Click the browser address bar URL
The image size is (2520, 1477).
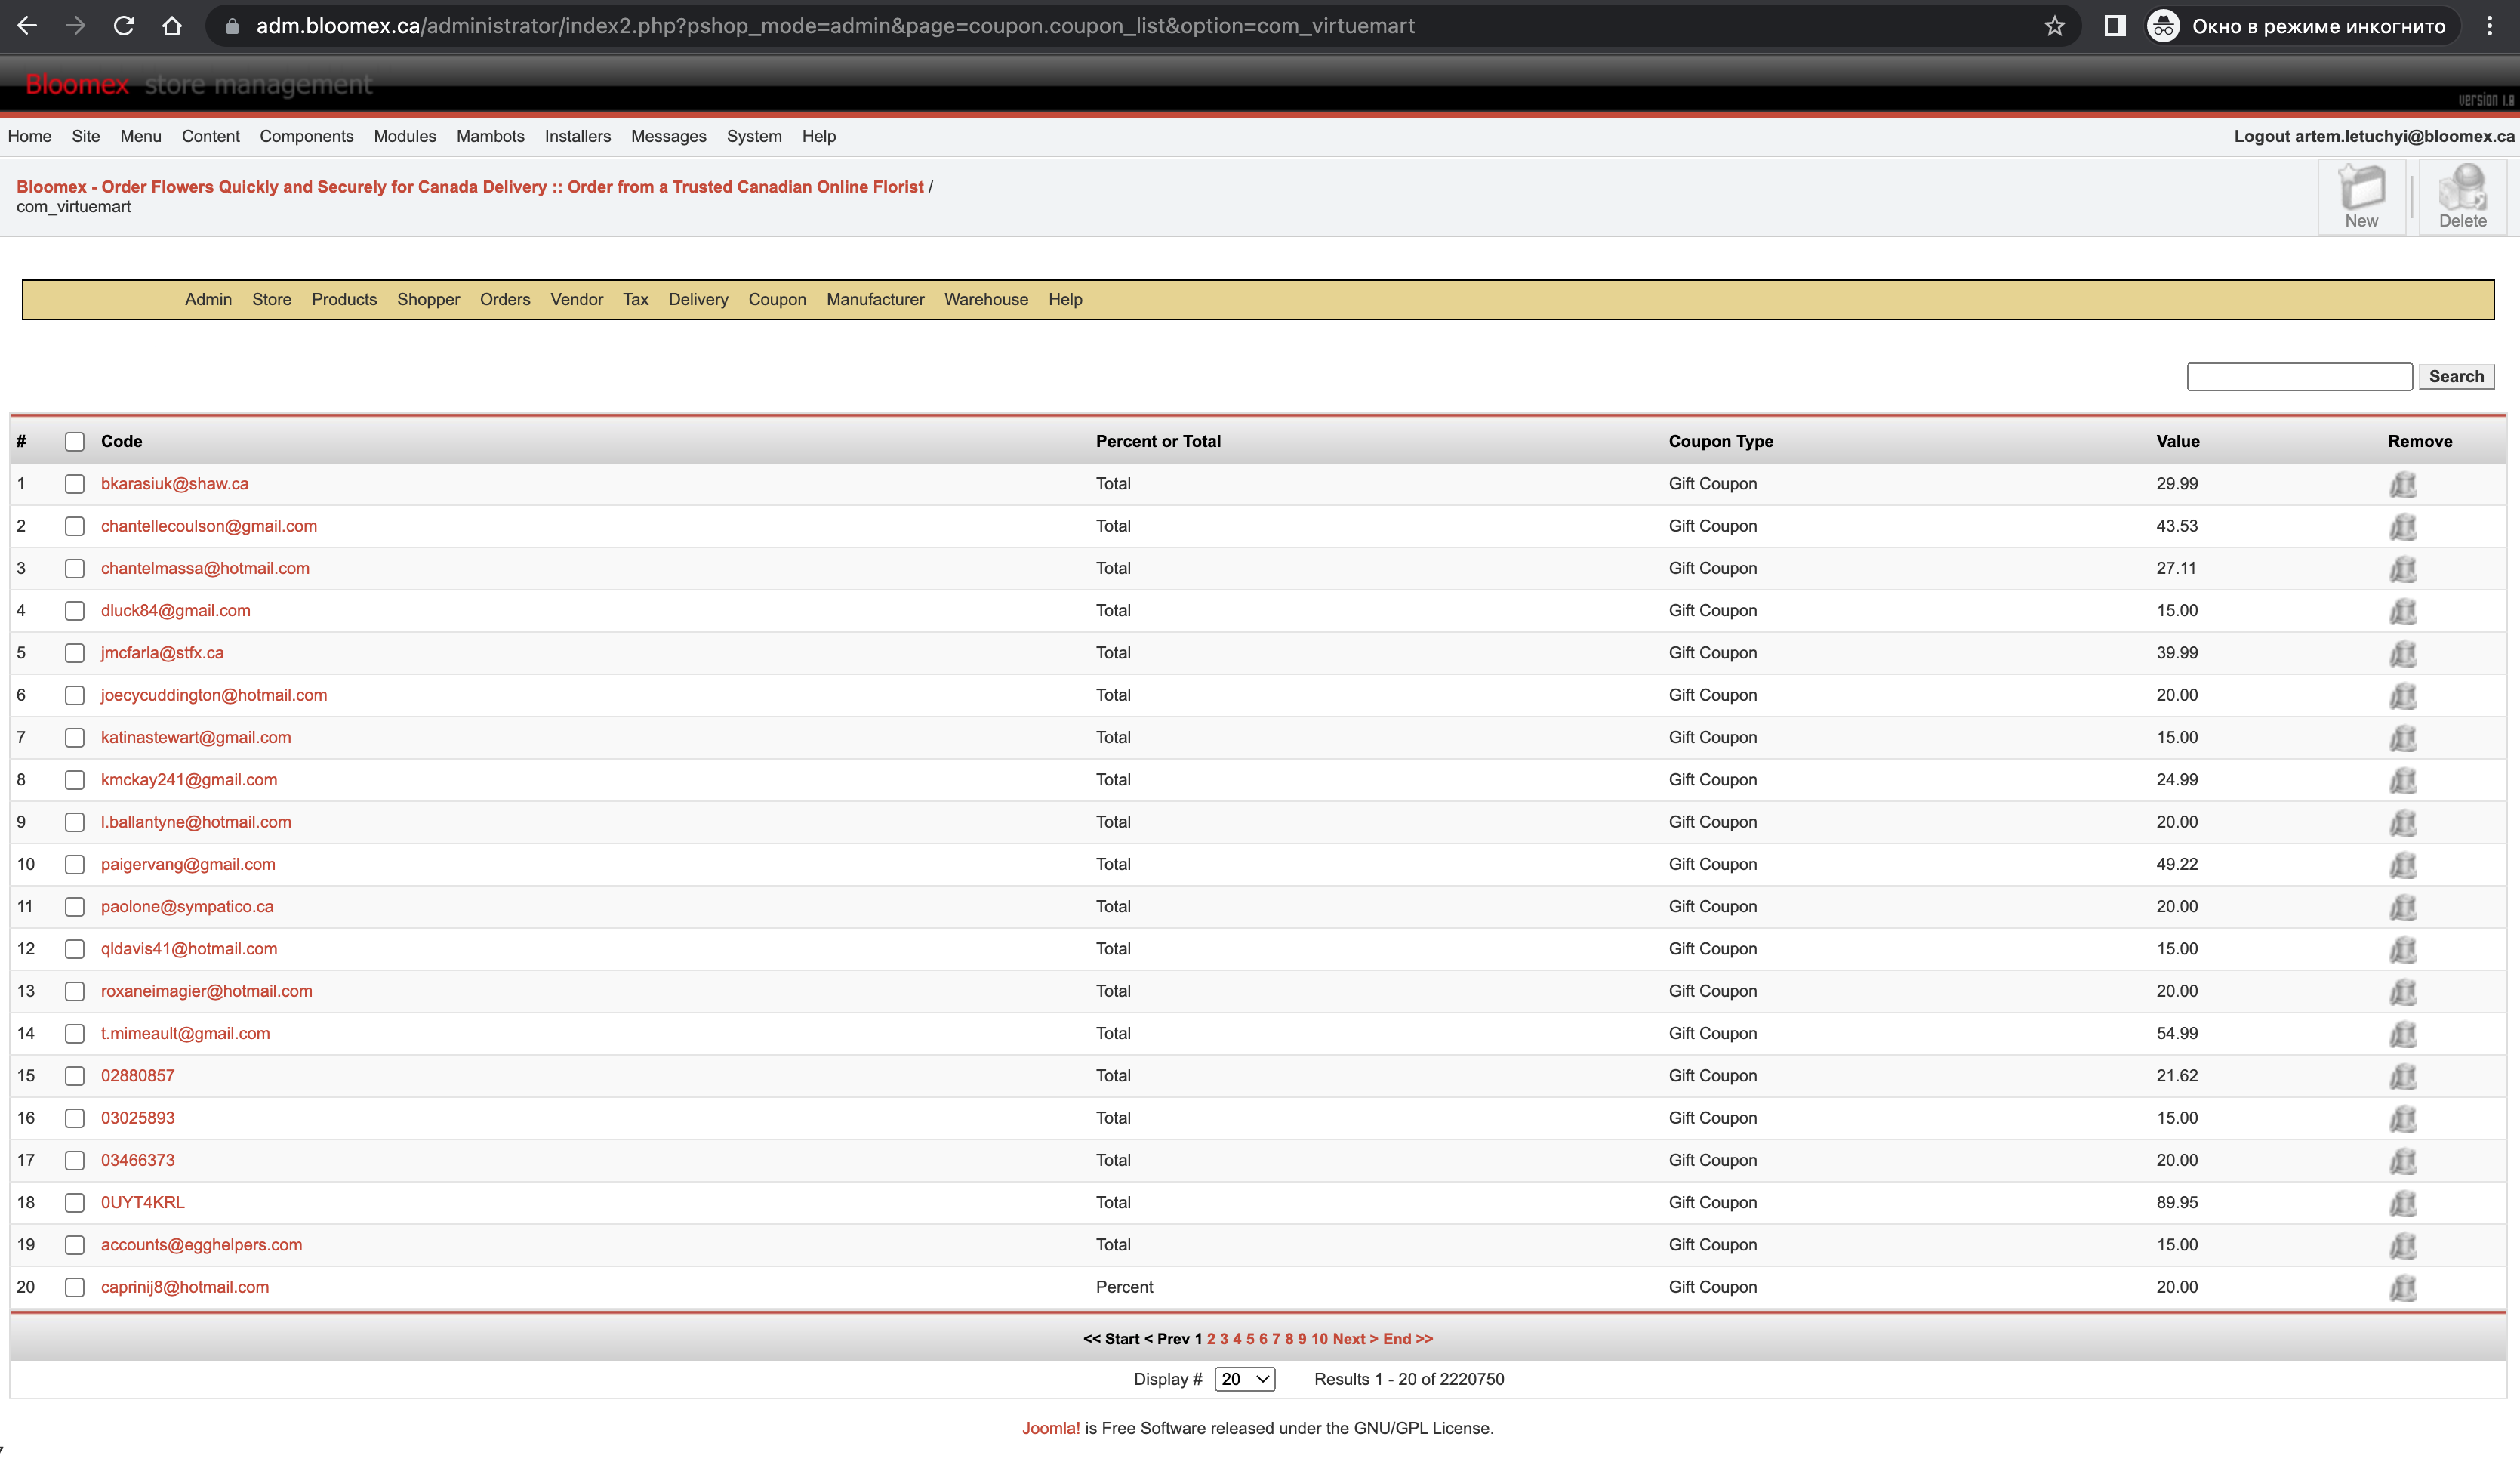[835, 26]
